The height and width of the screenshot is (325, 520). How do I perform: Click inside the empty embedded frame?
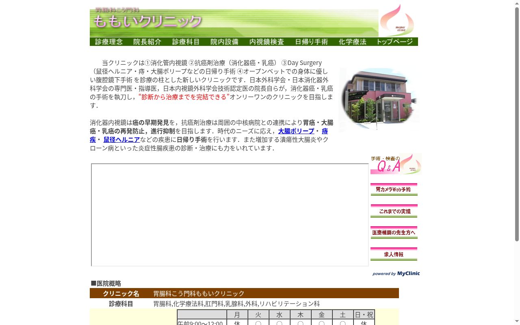coord(230,215)
